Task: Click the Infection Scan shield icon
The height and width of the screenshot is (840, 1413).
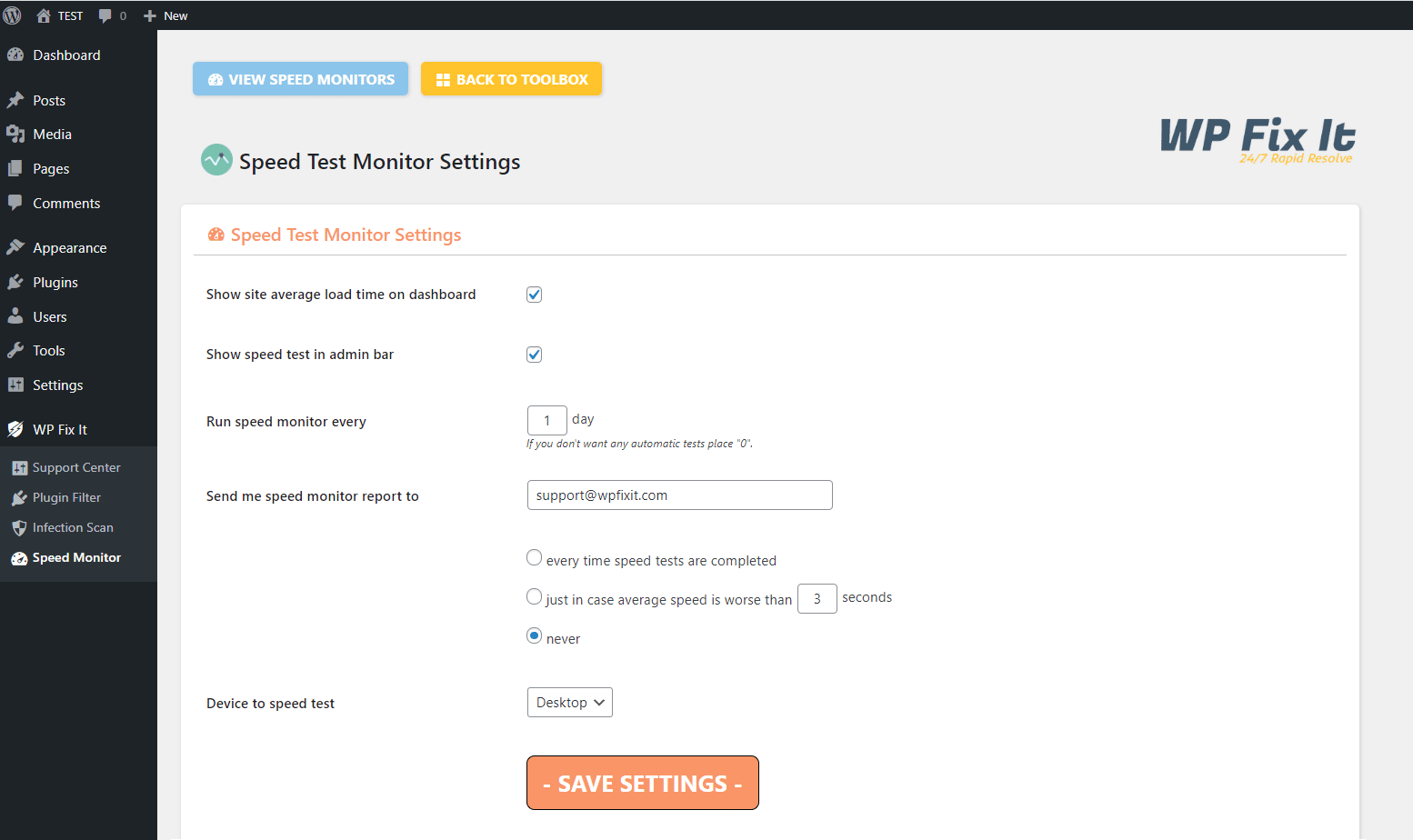Action: [20, 527]
